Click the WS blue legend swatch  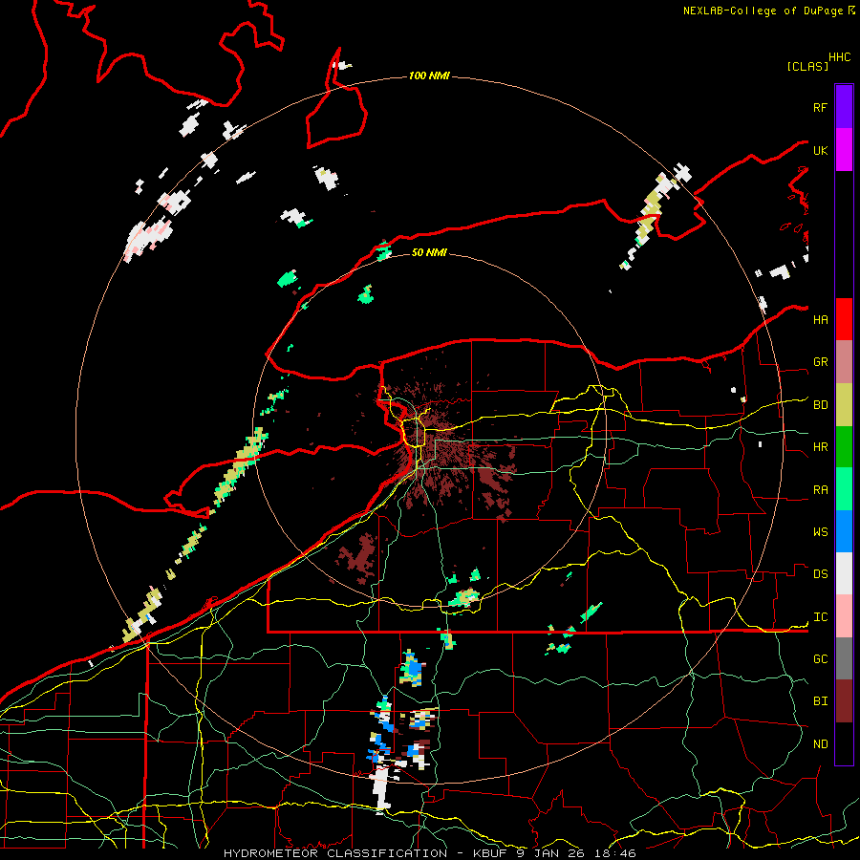844,531
